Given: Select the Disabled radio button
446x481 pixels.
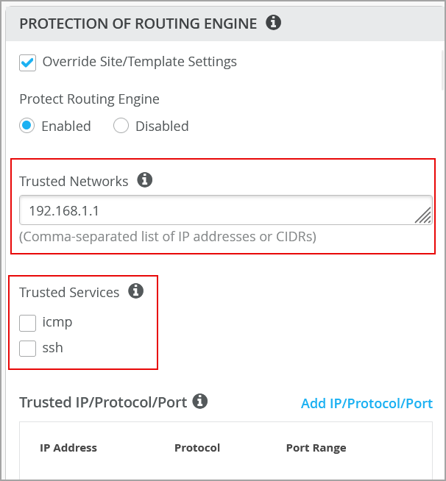Looking at the screenshot, I should click(121, 126).
